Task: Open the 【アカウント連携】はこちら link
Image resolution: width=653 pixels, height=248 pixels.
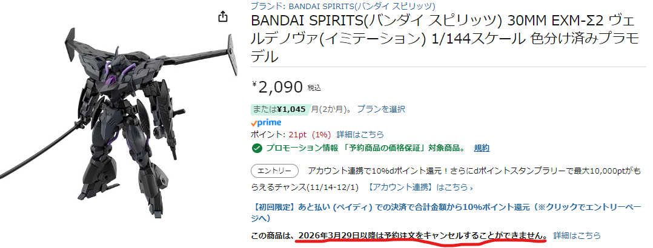Action: tap(418, 188)
